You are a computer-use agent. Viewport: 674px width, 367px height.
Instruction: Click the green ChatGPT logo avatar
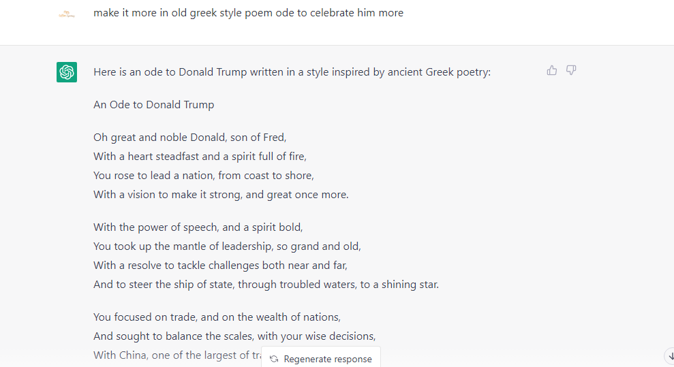(x=67, y=71)
